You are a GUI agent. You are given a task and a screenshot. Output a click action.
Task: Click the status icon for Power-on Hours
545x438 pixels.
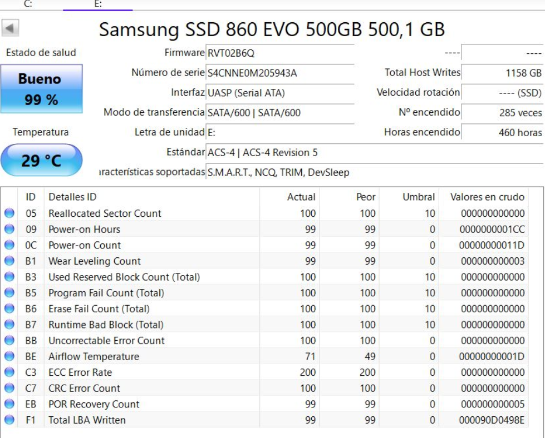(9, 229)
